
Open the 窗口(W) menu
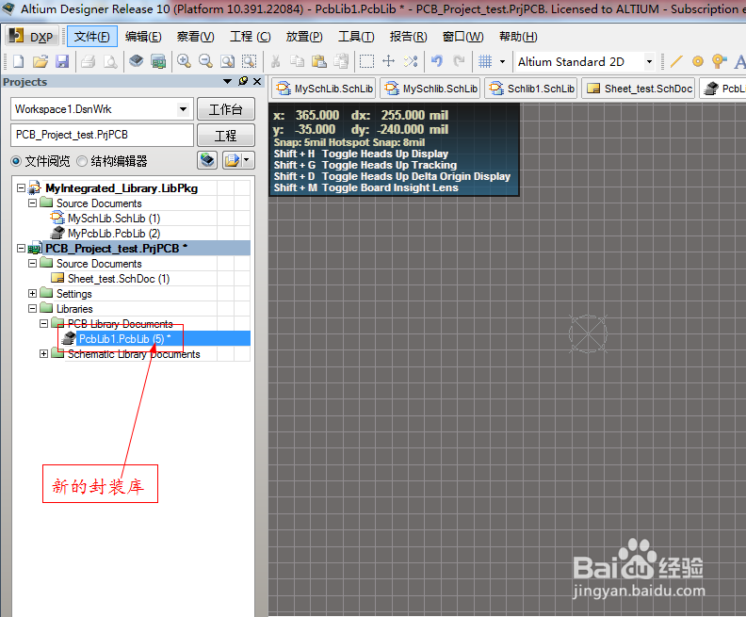[462, 37]
